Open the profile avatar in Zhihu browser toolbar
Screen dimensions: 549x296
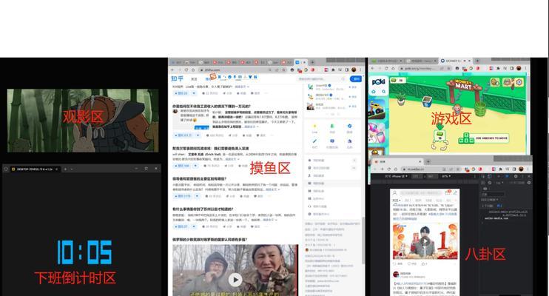(x=354, y=70)
